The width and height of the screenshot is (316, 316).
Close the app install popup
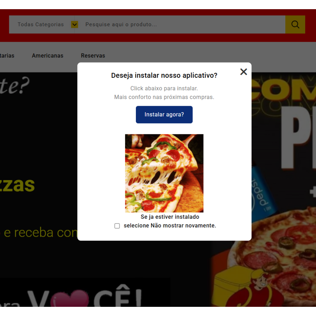[x=244, y=72]
